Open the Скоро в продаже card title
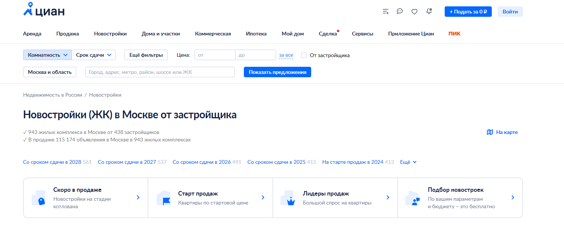Screen dimensions: 564x225 click(77, 190)
